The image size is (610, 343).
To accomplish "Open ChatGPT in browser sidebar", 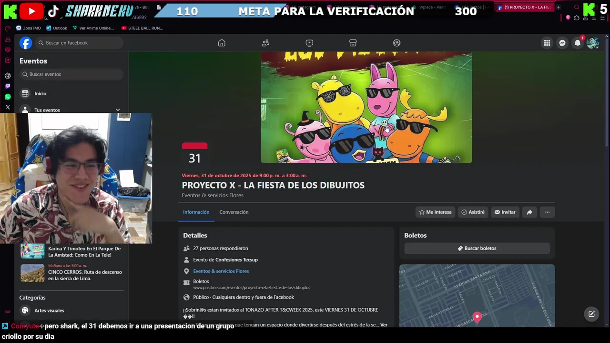I will [x=8, y=76].
